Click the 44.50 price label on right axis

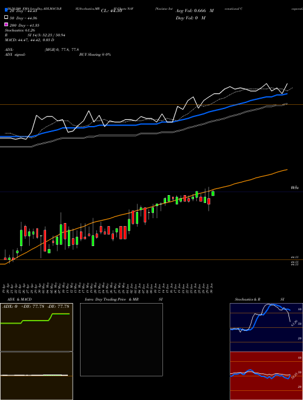click(x=295, y=188)
